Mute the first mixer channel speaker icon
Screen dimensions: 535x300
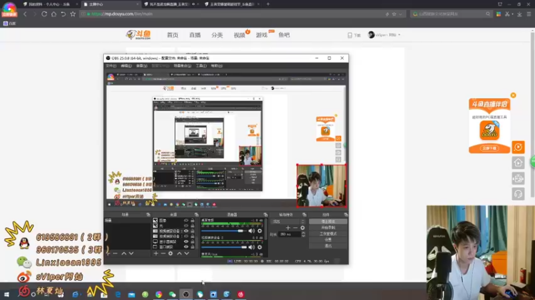[252, 231]
